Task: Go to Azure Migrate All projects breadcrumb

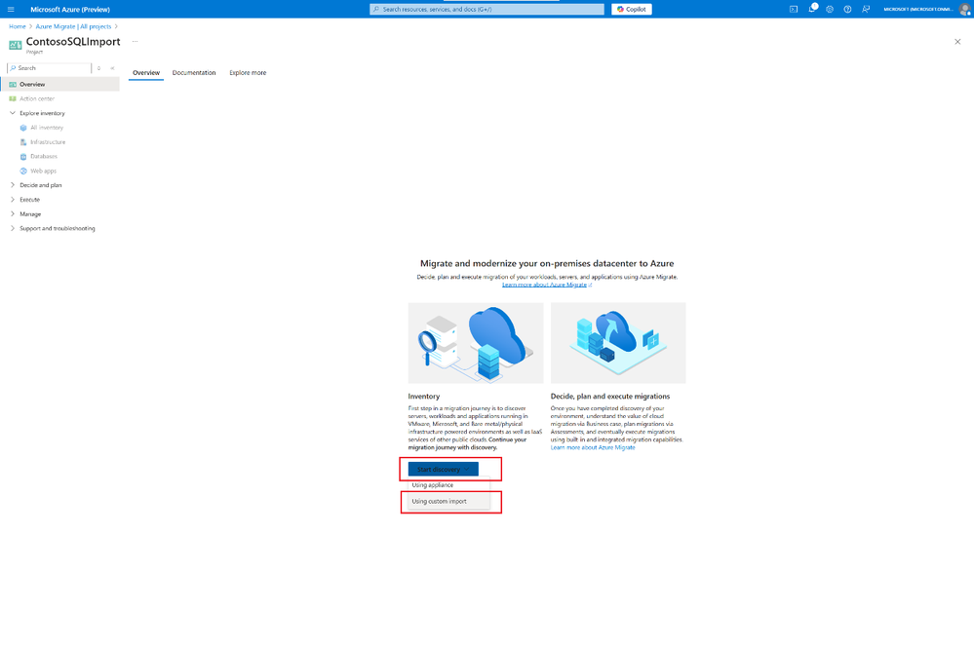Action: tap(73, 26)
